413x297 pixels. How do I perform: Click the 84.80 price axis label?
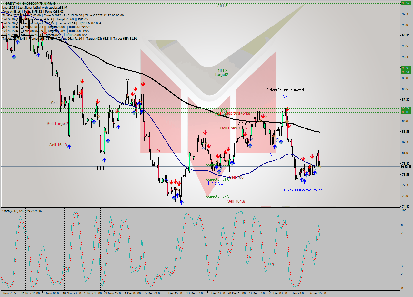406,121
